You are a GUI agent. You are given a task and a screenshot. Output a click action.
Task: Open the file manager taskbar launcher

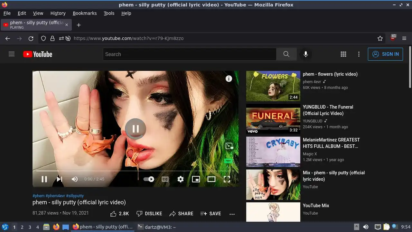46,227
